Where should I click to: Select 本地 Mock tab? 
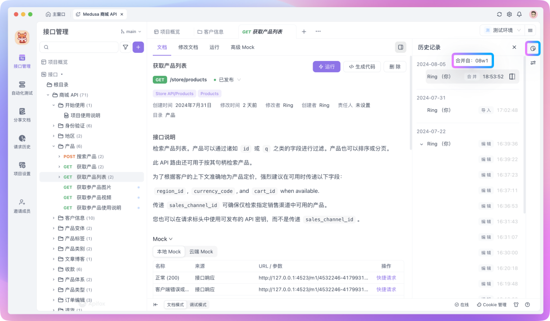pos(169,252)
